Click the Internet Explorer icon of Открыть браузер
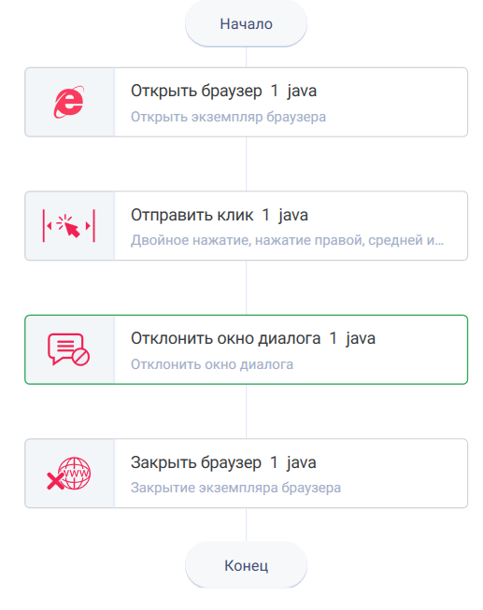This screenshot has width=483, height=610. point(69,103)
